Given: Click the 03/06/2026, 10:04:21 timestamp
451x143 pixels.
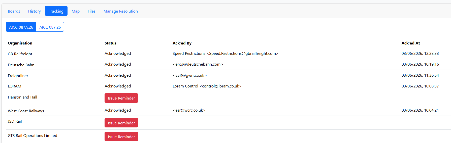Looking at the screenshot, I should (420, 110).
